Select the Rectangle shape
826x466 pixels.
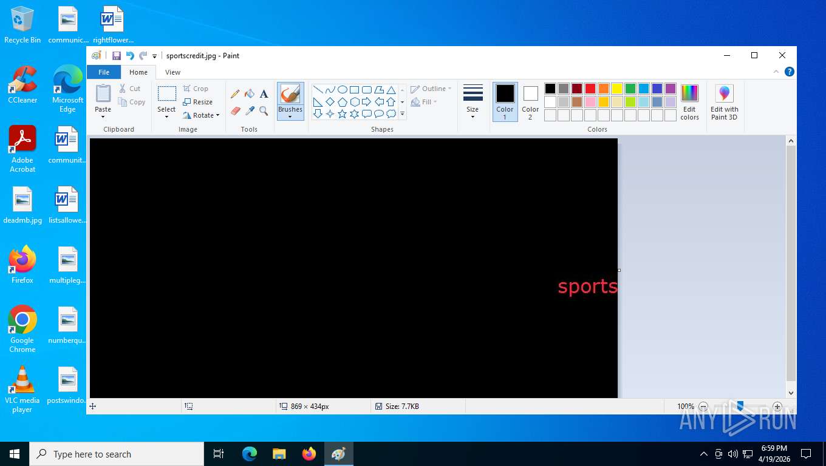(x=354, y=90)
